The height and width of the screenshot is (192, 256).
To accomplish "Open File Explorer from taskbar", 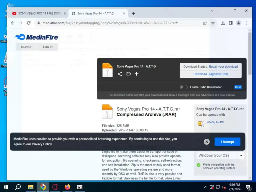I will [x=30, y=187].
